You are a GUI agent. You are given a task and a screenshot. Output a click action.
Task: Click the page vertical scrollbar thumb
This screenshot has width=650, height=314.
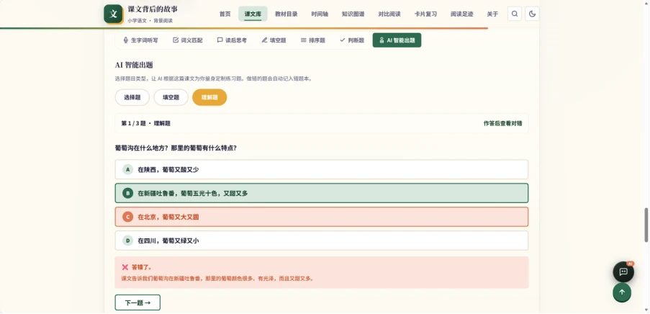click(x=646, y=225)
